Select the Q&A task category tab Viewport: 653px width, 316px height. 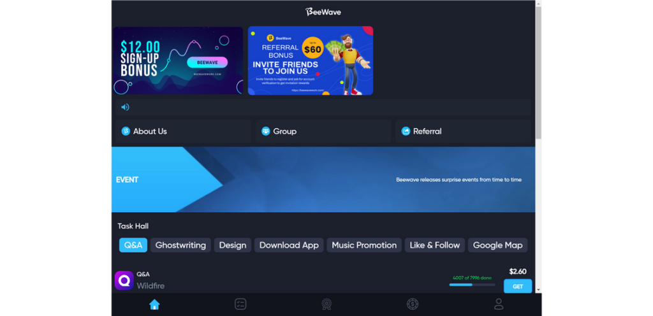[133, 245]
